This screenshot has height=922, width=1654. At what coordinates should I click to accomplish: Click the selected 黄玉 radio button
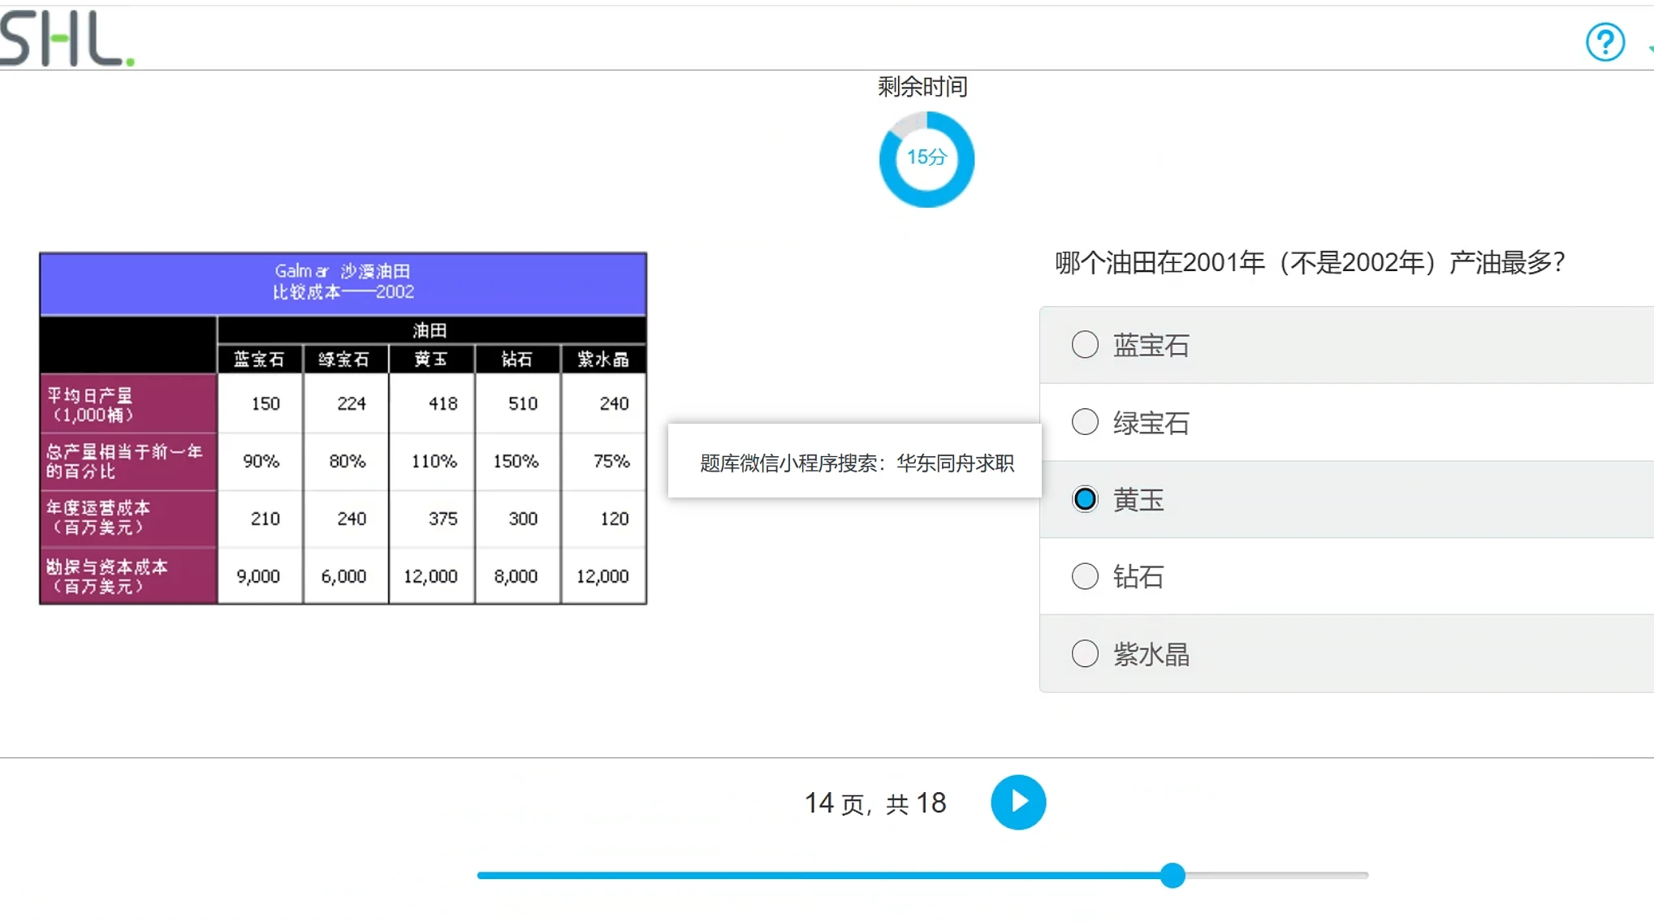tap(1085, 499)
